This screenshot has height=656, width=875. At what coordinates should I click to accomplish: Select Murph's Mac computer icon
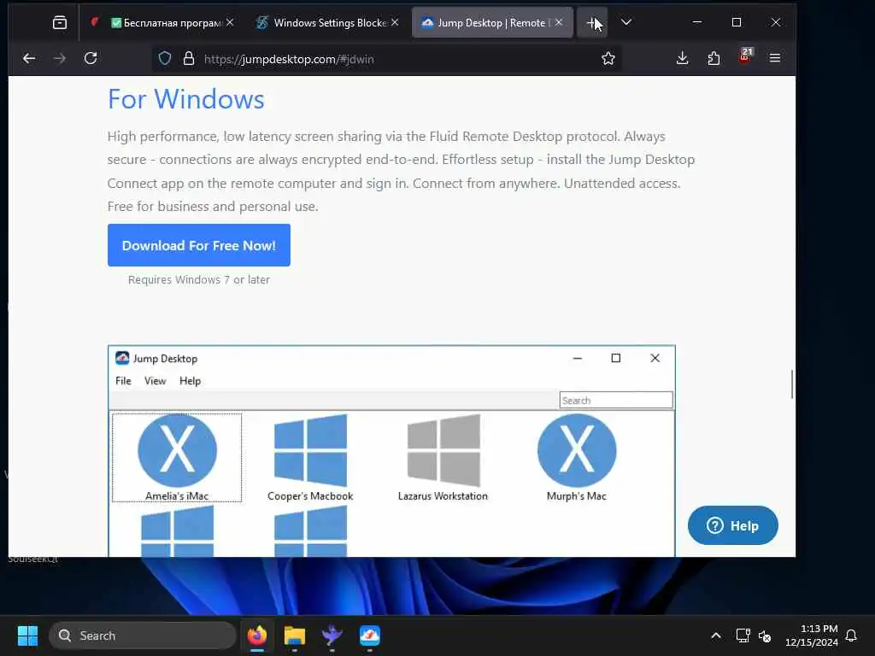577,458
